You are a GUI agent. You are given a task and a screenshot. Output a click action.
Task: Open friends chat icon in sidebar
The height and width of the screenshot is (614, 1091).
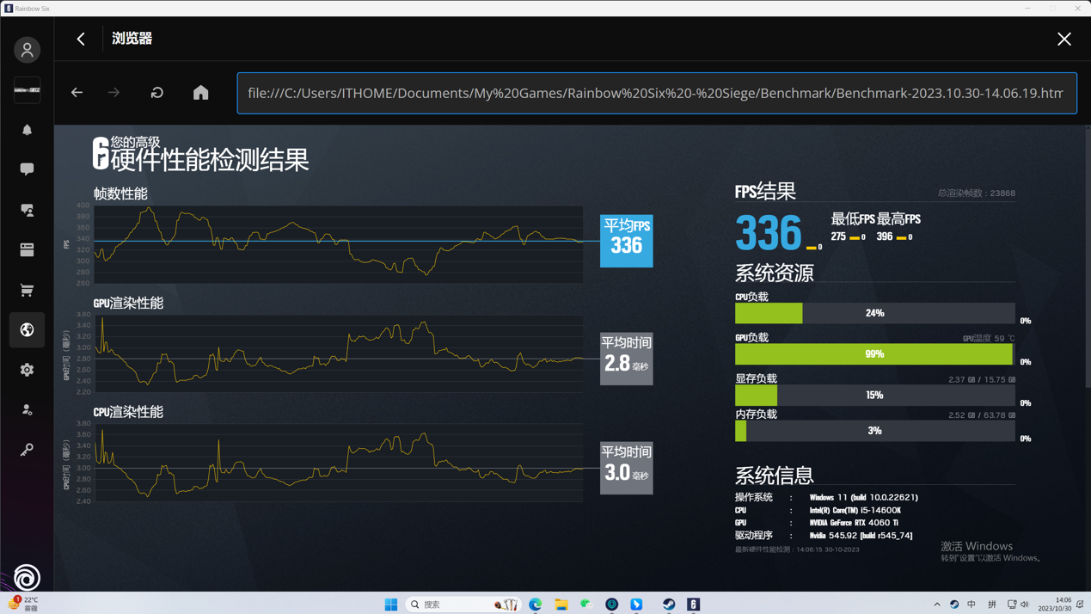[x=27, y=210]
